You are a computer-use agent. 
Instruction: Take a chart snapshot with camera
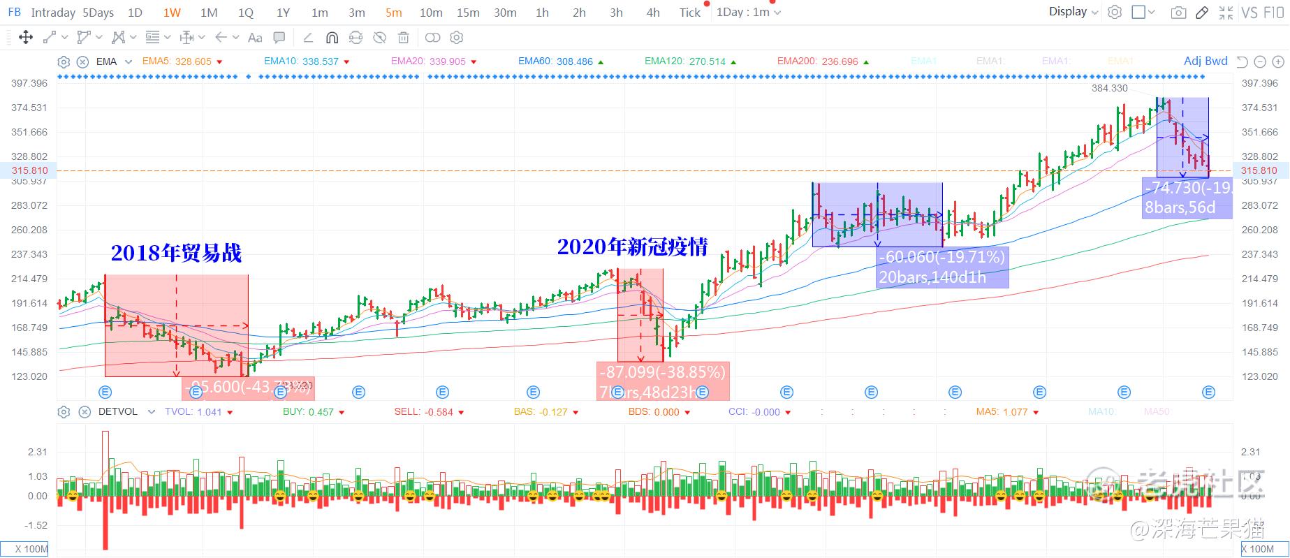1178,13
